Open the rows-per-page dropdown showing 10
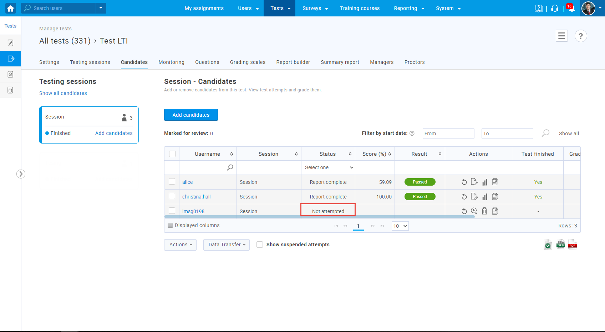The height and width of the screenshot is (332, 605). pyautogui.click(x=400, y=226)
